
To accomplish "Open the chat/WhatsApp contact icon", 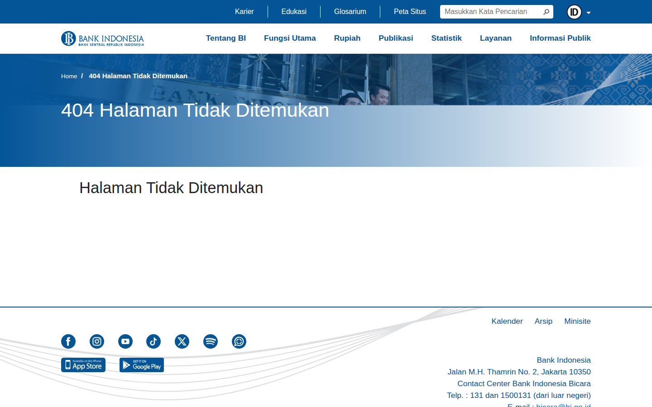I will click(239, 341).
